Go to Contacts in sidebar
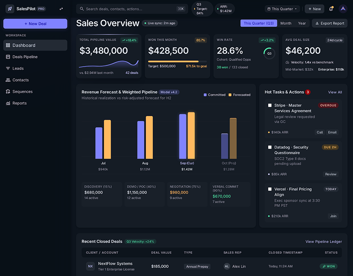 tap(35, 80)
